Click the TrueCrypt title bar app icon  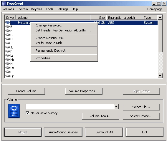pyautogui.click(x=4, y=4)
